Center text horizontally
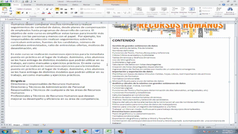This screenshot has height=134, width=238. click(x=61, y=13)
